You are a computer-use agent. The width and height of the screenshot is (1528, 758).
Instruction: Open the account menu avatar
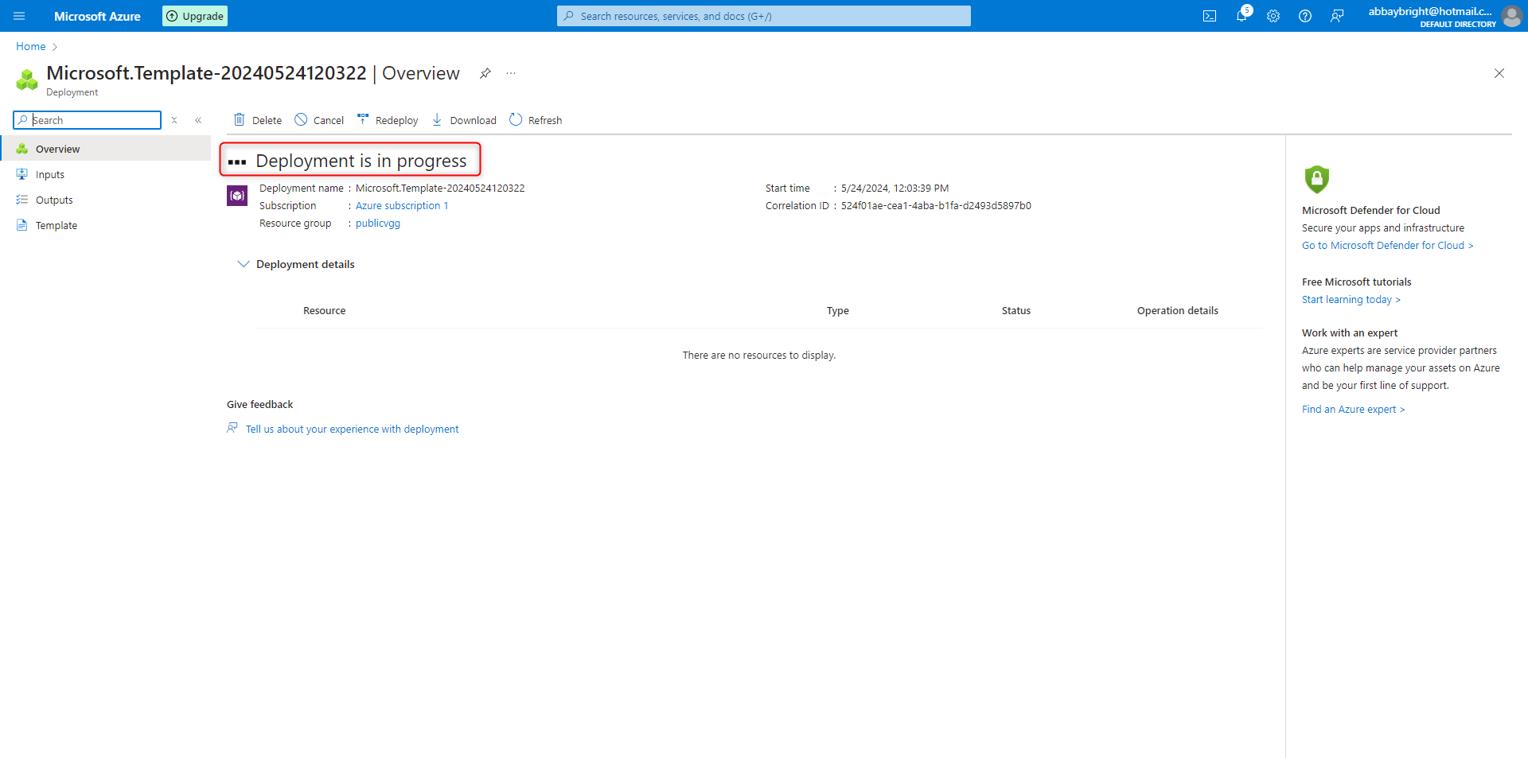pos(1510,16)
